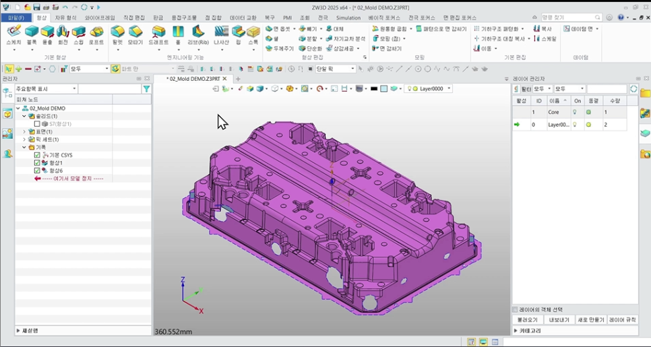The height and width of the screenshot is (347, 651).
Task: Click Core layer green color dot
Action: point(588,112)
